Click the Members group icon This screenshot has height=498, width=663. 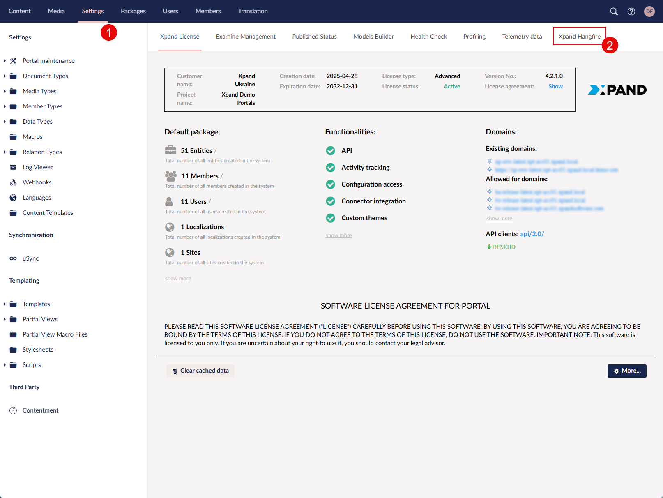(171, 176)
